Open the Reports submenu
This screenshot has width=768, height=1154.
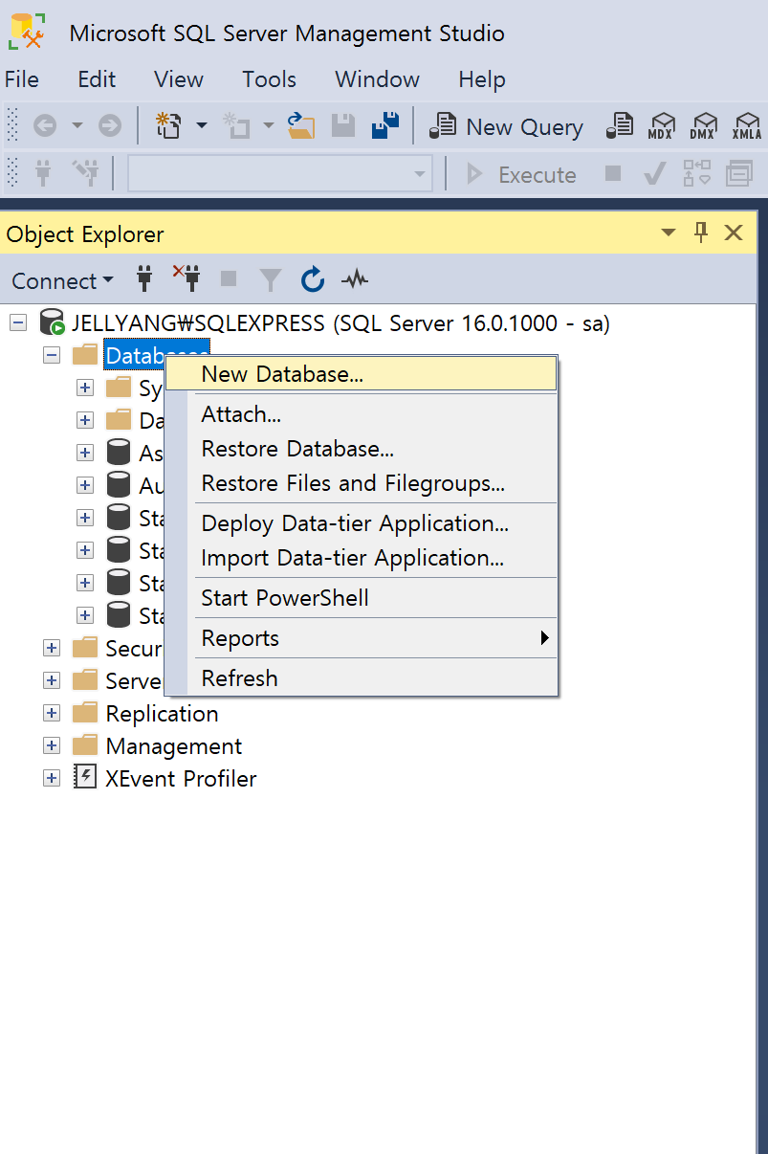[x=361, y=638]
